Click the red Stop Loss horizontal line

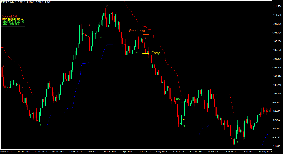[146, 35]
